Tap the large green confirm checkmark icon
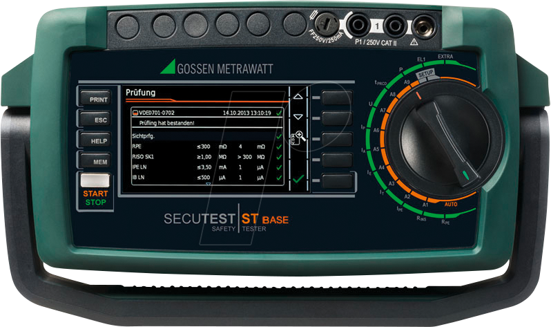The width and height of the screenshot is (551, 327). pyautogui.click(x=298, y=179)
